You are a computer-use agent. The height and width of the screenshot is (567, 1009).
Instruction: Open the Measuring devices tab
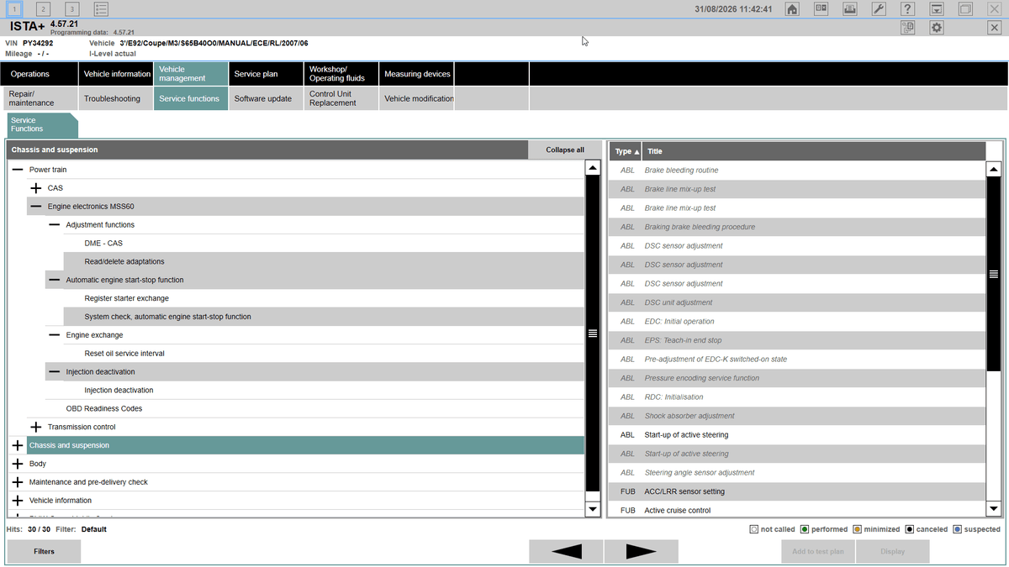point(416,74)
